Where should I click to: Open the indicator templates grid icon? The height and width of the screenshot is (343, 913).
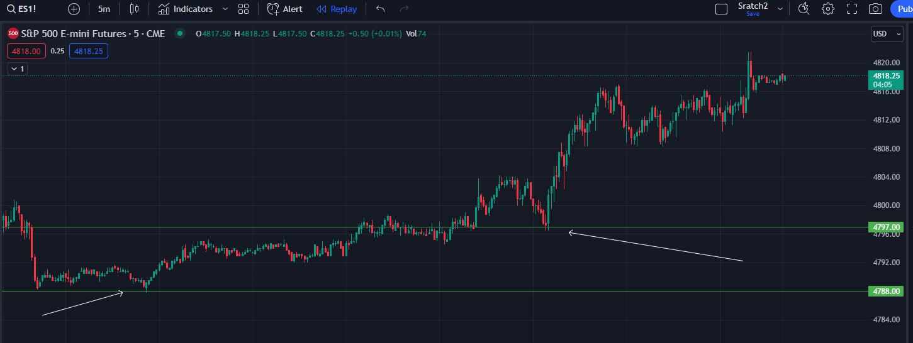(x=244, y=9)
